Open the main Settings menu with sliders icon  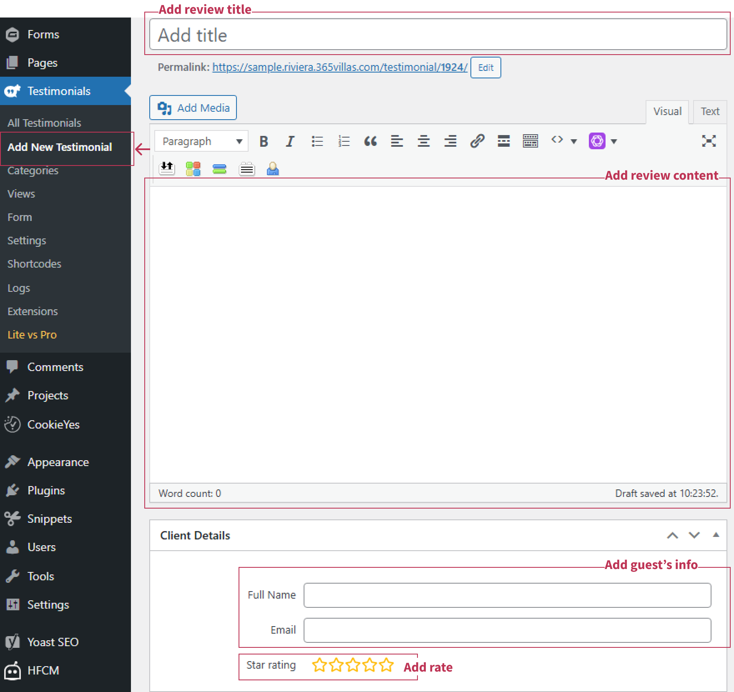pos(65,604)
